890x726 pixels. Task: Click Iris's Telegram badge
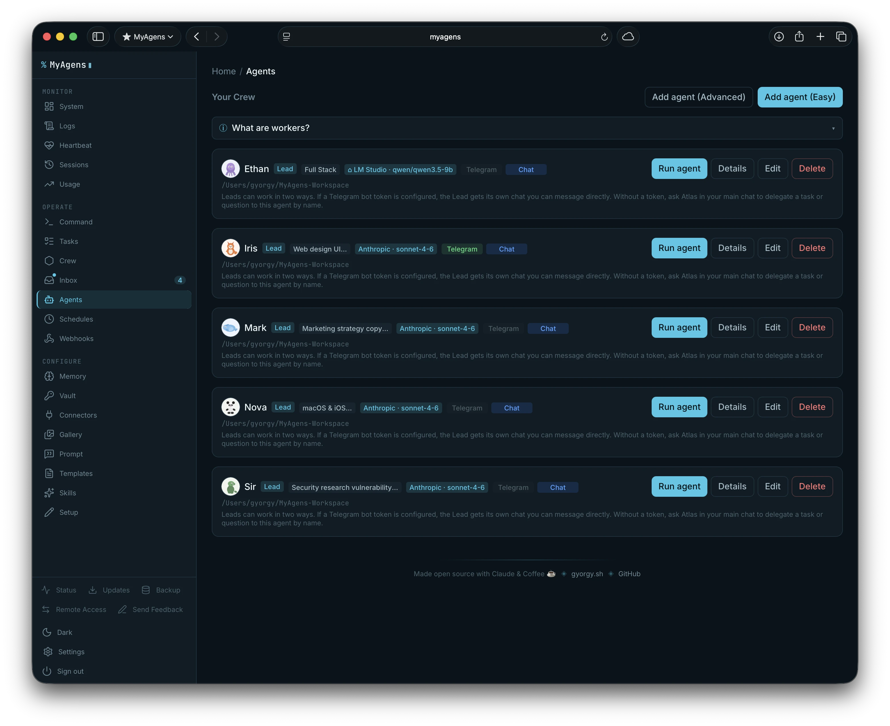462,249
